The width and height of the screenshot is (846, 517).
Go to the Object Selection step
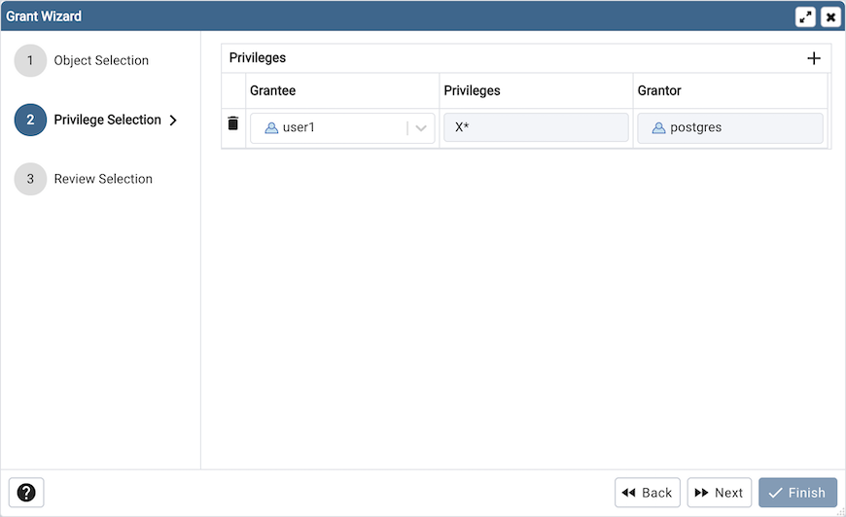[x=101, y=60]
